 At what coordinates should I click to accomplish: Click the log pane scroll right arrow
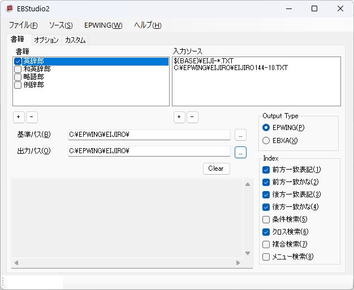tap(238, 263)
